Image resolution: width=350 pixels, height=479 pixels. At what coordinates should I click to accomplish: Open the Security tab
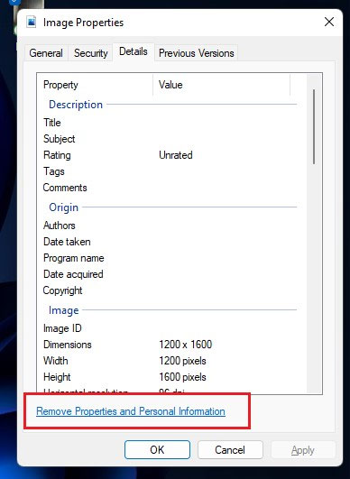point(91,53)
